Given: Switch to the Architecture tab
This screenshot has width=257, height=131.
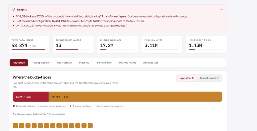Looking at the screenshot, I should pyautogui.click(x=151, y=63).
